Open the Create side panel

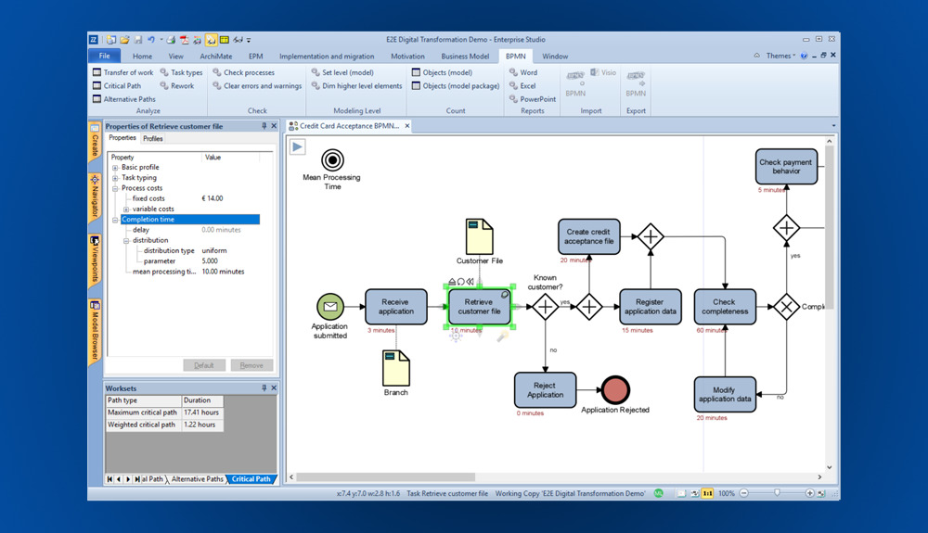tap(95, 142)
